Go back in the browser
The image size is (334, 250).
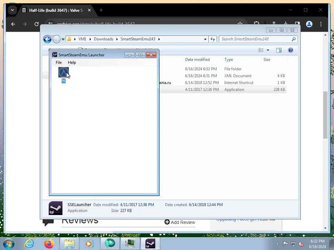point(13,24)
